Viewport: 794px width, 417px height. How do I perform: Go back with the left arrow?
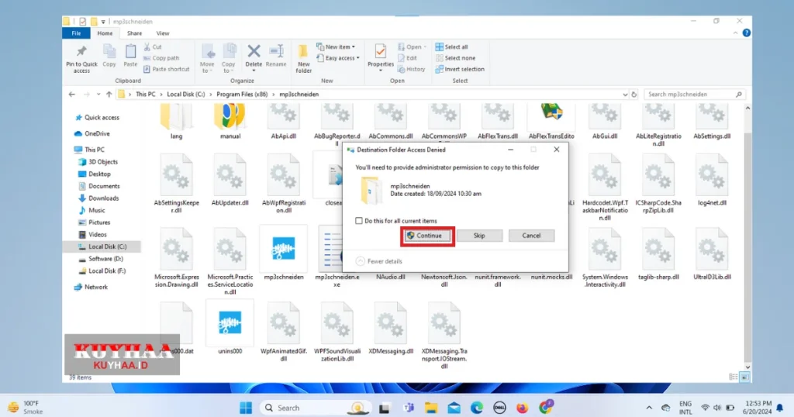pyautogui.click(x=72, y=95)
